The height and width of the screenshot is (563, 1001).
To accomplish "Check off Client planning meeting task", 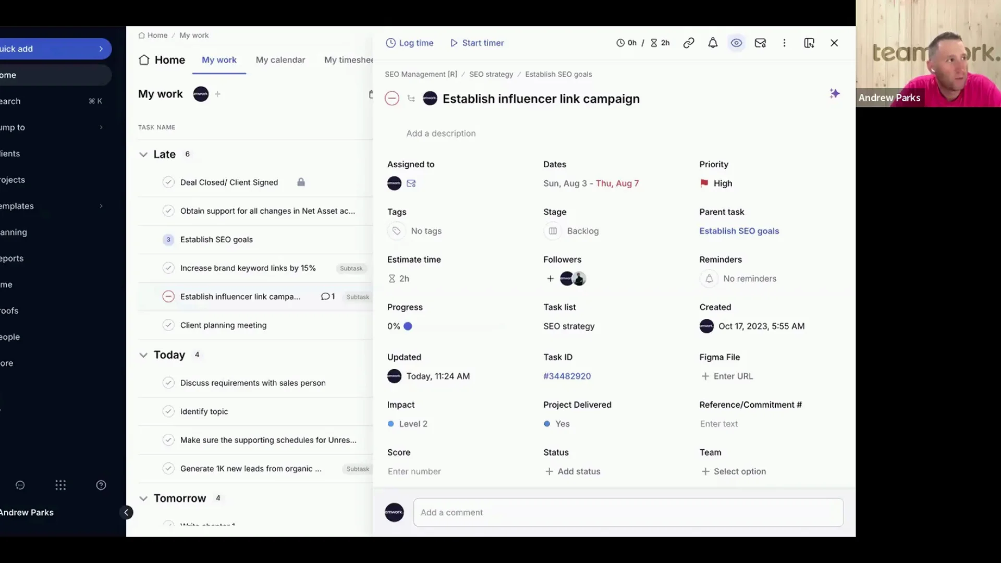I will [x=168, y=325].
